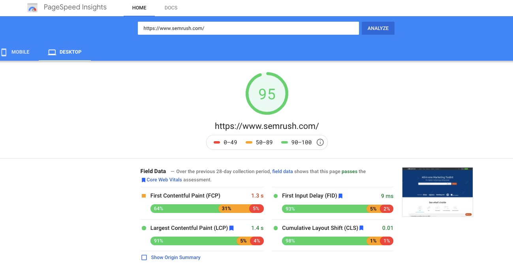Open the field data link
This screenshot has width=513, height=263.
(282, 172)
